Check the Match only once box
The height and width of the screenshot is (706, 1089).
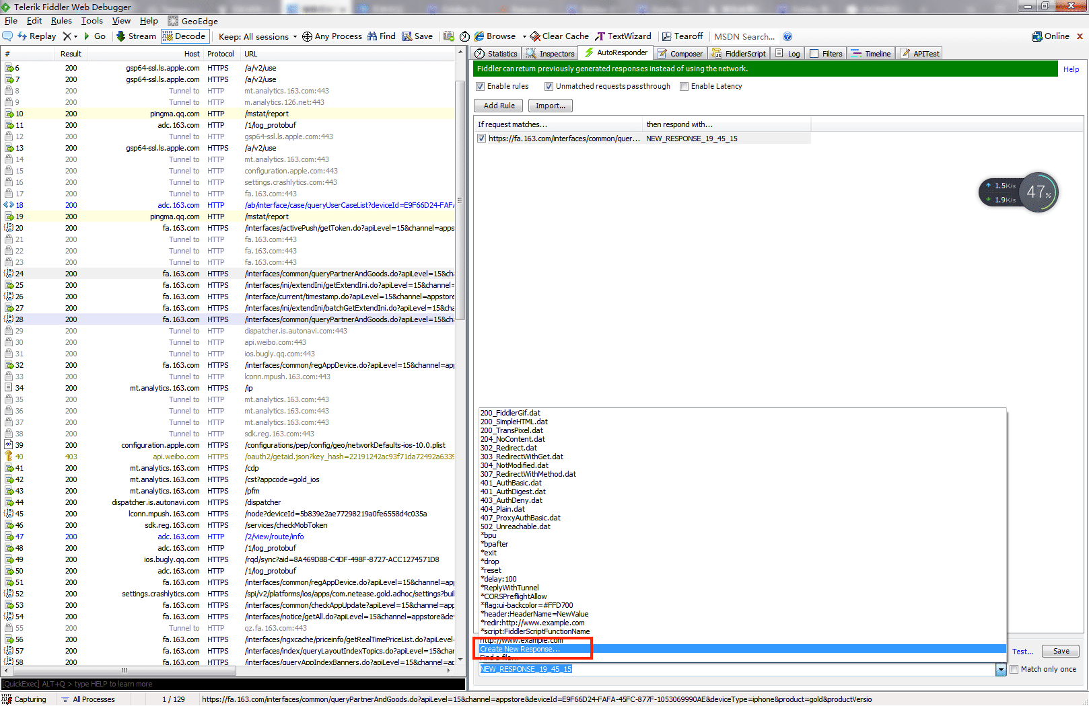tap(1014, 669)
